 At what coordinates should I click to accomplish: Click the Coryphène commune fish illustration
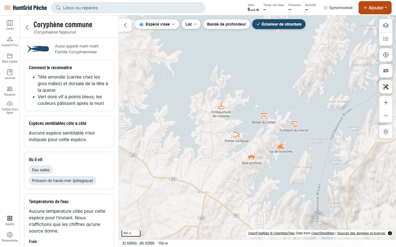pos(38,49)
